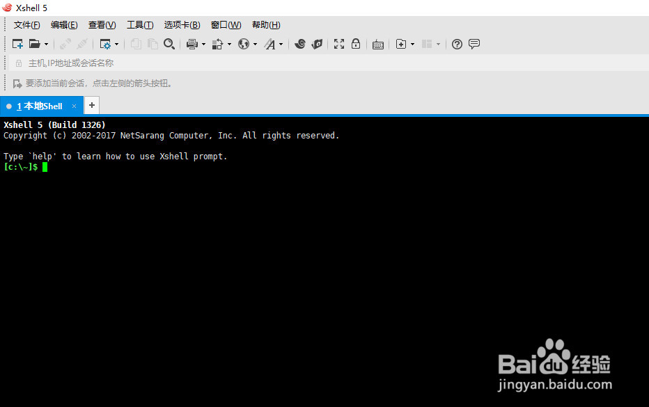This screenshot has width=649, height=407.
Task: Click the address bar lock icon
Action: 19,63
